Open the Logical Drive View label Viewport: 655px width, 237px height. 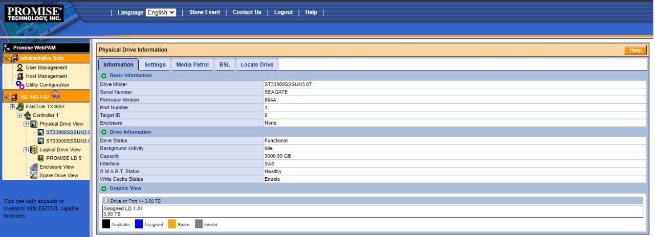point(60,150)
